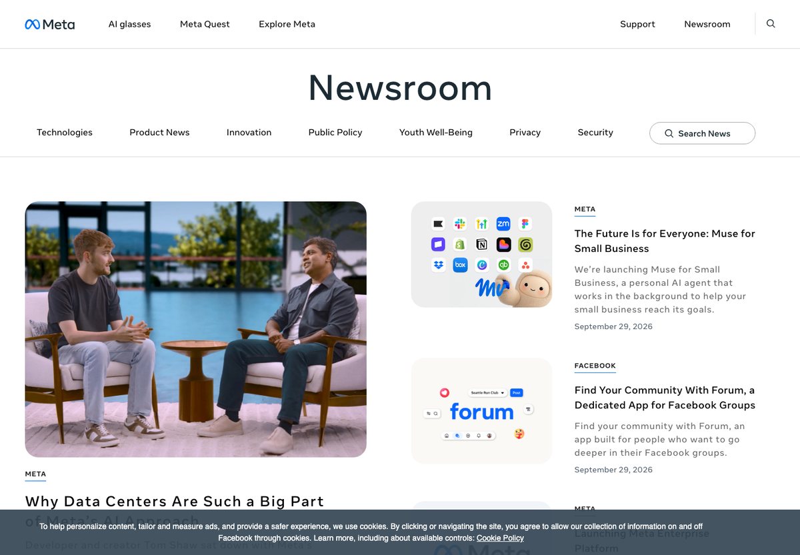
Task: Click the META tag above Muse article
Action: [585, 209]
